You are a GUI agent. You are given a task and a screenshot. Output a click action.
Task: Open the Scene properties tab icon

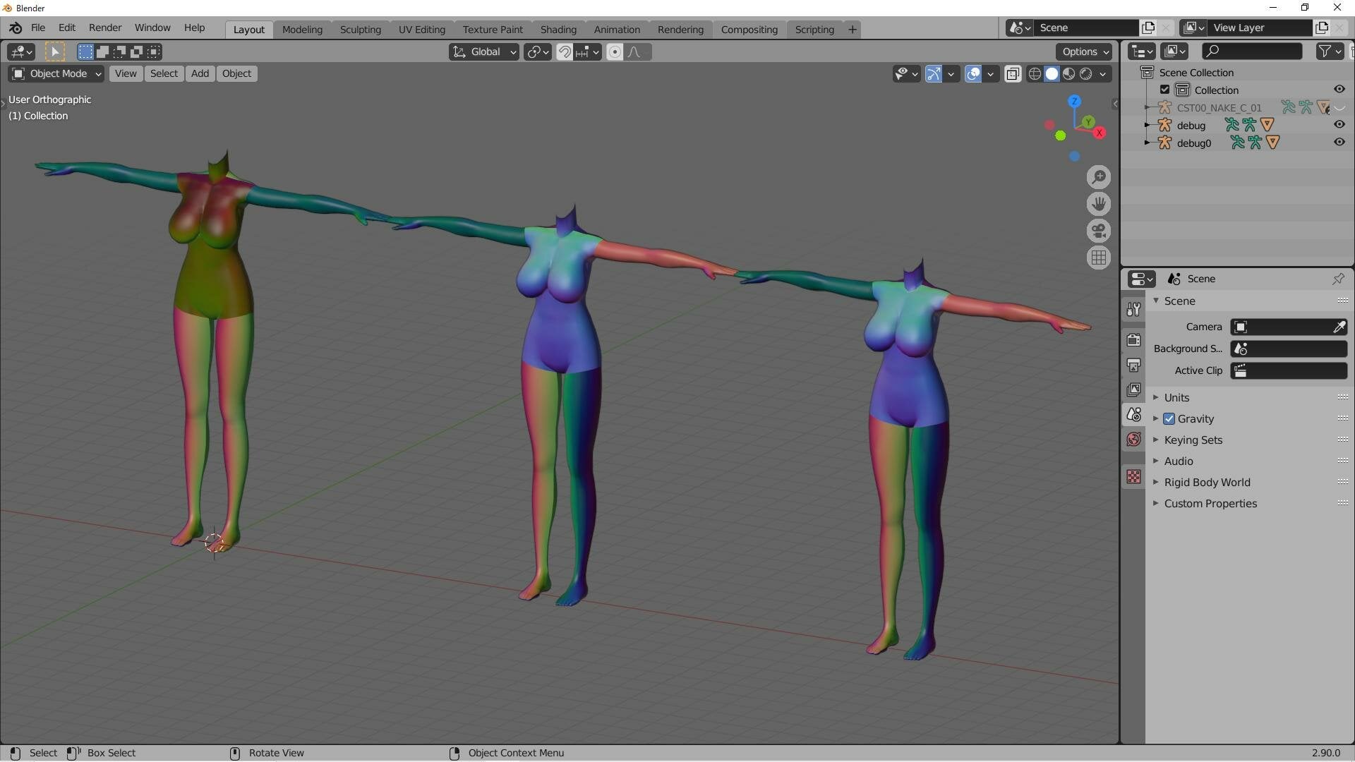click(x=1133, y=414)
